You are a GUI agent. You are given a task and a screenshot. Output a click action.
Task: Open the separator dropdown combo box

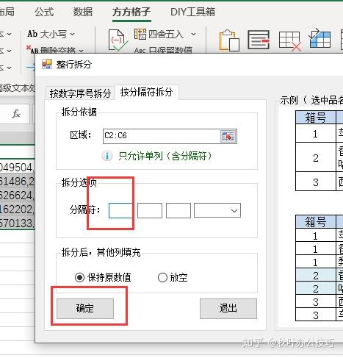(217, 210)
